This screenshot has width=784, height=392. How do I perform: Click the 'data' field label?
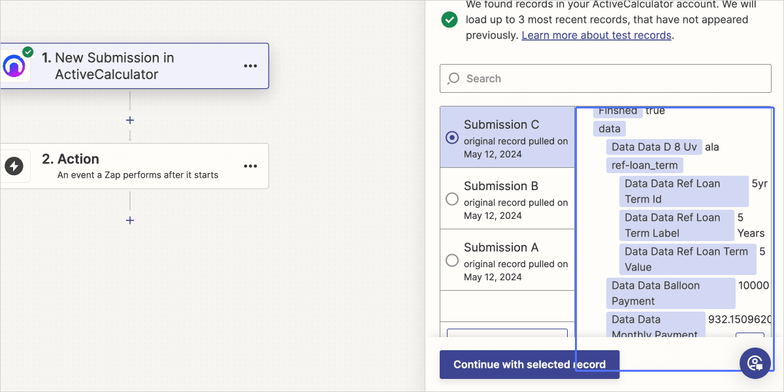[610, 129]
